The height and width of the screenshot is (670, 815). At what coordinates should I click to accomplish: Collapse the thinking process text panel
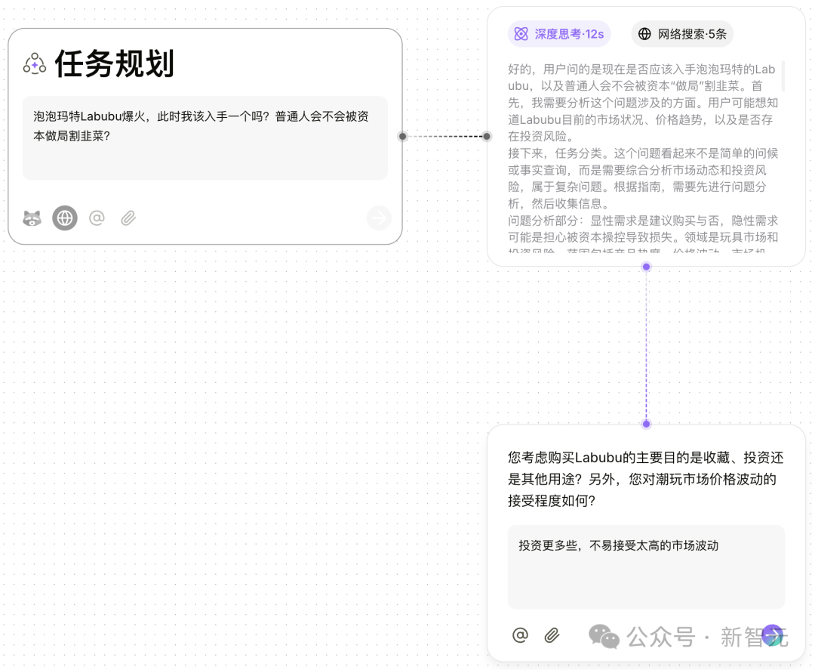coord(641,151)
